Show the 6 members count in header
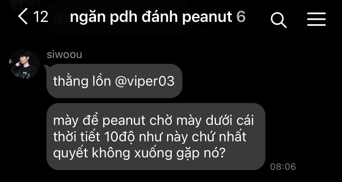342x182 pixels. click(x=241, y=17)
